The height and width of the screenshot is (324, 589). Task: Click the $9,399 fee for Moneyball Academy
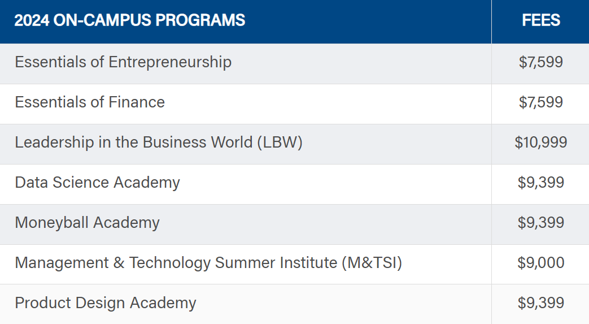coord(541,223)
